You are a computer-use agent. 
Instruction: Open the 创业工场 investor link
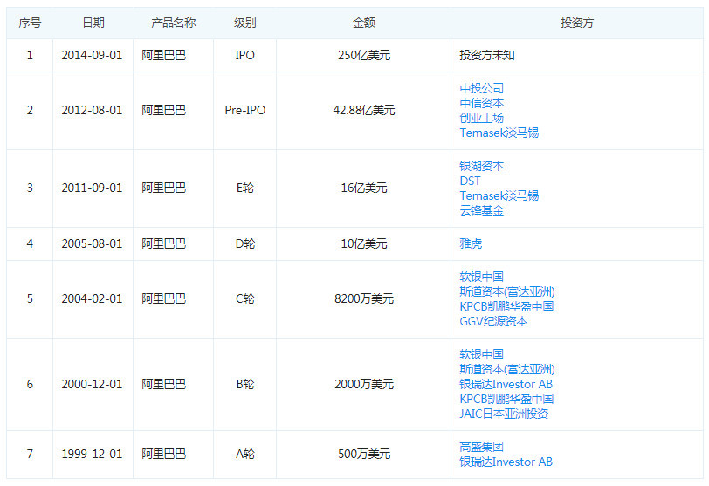tap(482, 118)
